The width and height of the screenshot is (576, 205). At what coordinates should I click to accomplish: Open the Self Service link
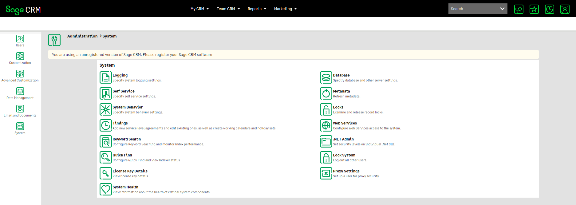pos(124,91)
